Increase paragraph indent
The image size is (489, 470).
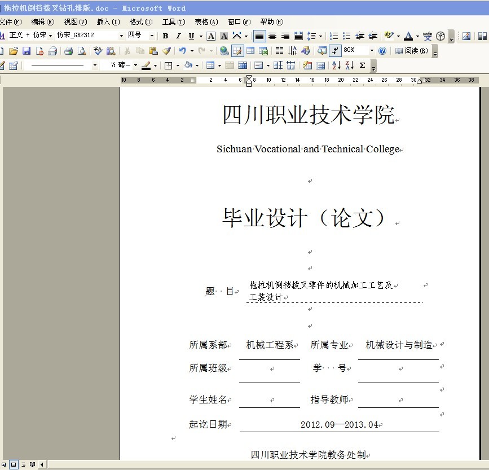(x=373, y=36)
